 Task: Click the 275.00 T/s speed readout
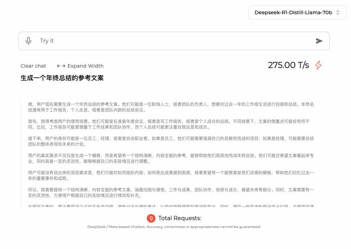[x=288, y=65]
